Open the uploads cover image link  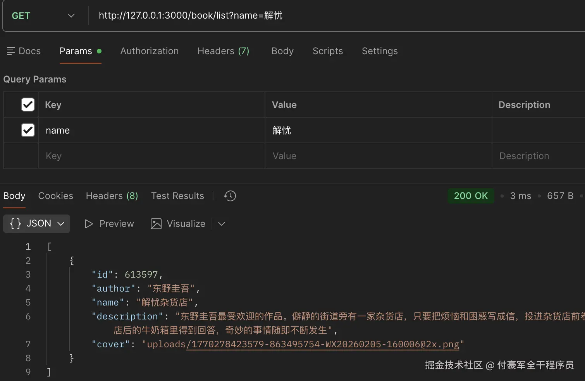point(322,344)
